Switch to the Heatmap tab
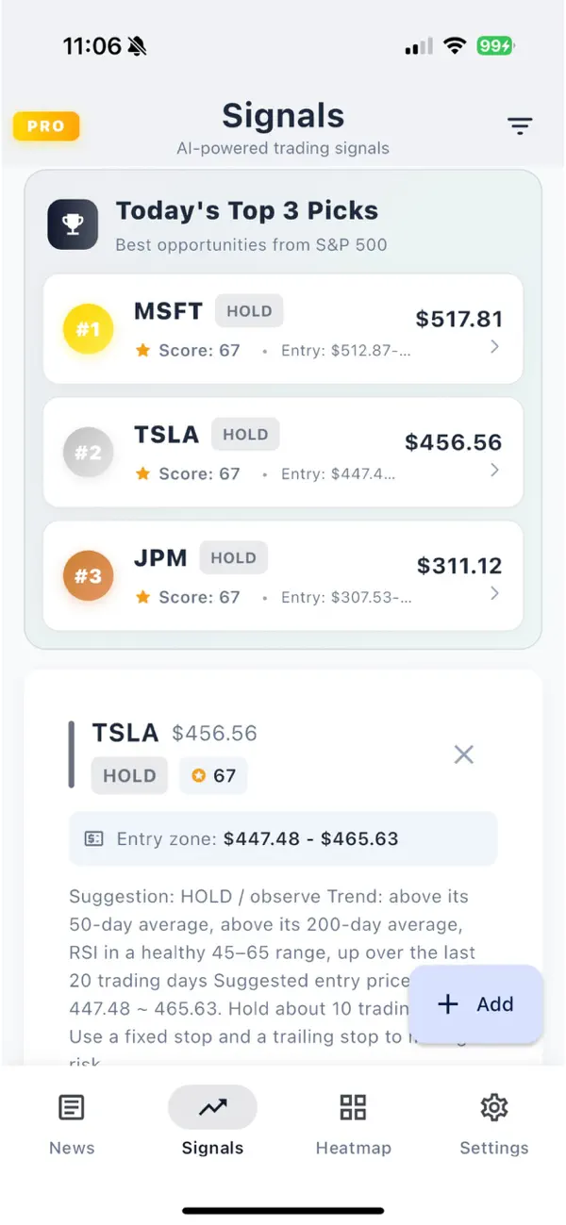The image size is (566, 1225). pyautogui.click(x=353, y=1124)
